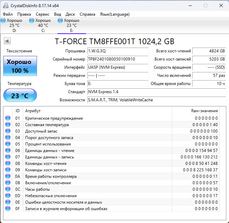Click status icon for Доступный запас row
Image resolution: width=229 pixels, height=223 pixels.
8,131
